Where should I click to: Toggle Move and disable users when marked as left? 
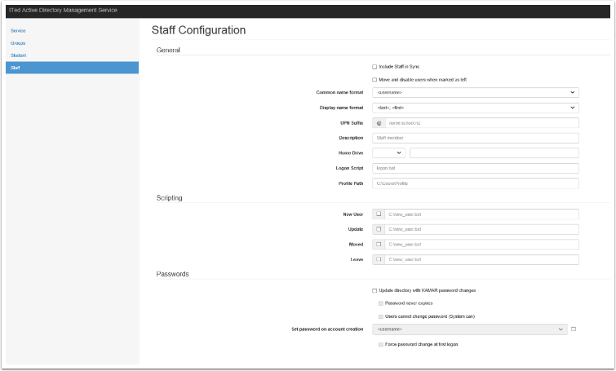point(374,80)
